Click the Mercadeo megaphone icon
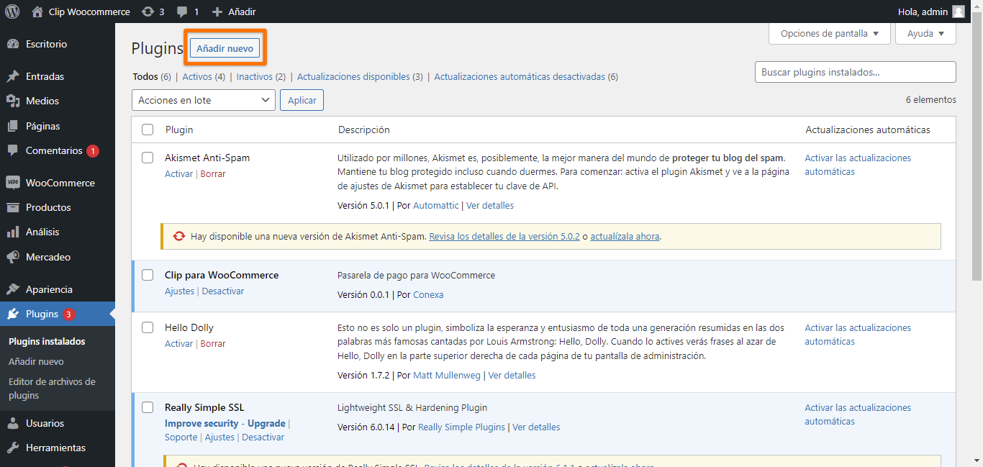This screenshot has height=467, width=983. tap(13, 257)
